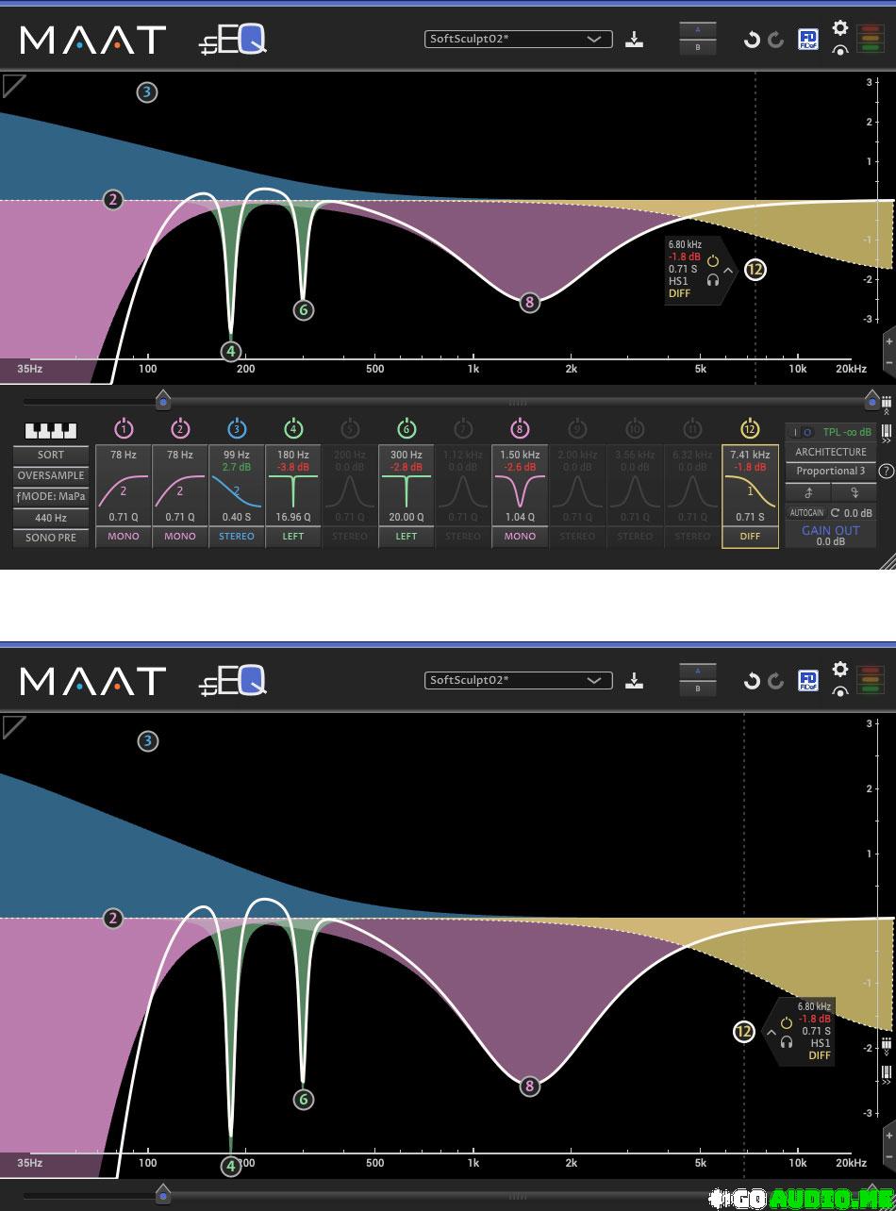Open SoftSculpt02 preset dropdown in top window
This screenshot has width=896, height=1211.
point(518,40)
